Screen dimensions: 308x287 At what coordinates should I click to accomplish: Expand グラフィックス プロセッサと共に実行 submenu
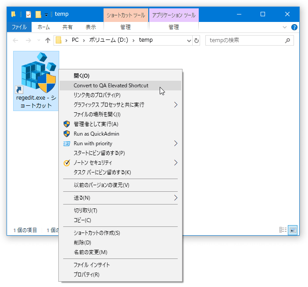tap(120, 105)
